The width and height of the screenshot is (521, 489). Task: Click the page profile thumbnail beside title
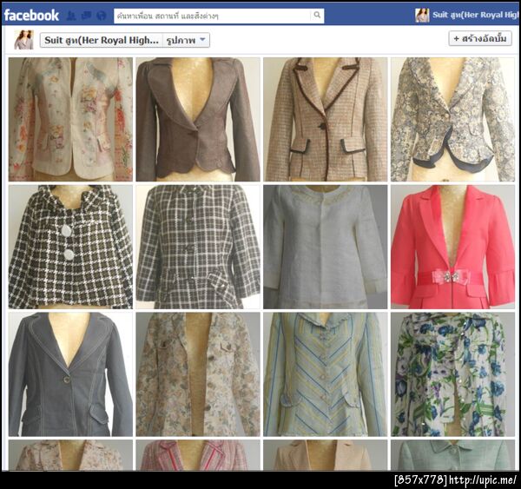pos(23,40)
